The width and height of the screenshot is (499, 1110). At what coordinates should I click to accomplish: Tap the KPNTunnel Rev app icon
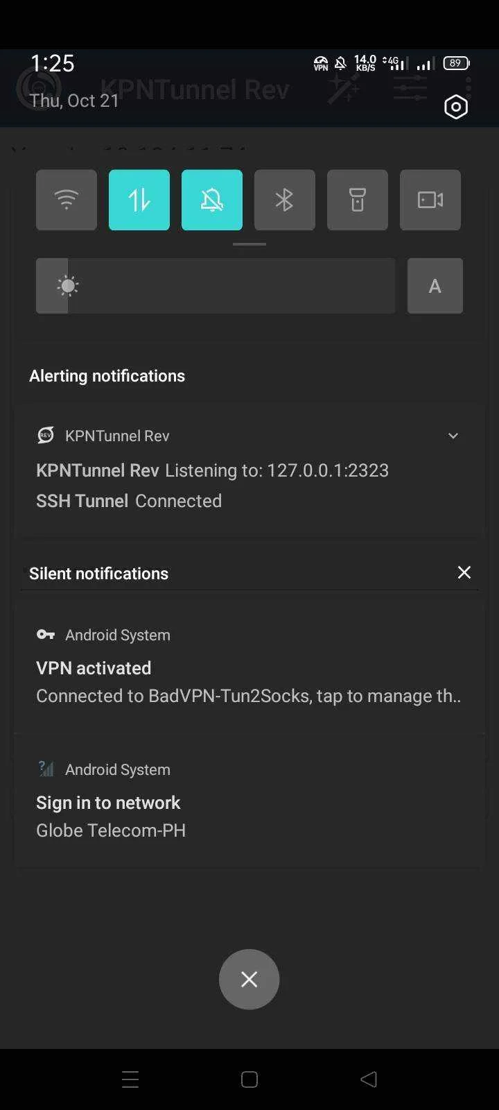tap(46, 436)
